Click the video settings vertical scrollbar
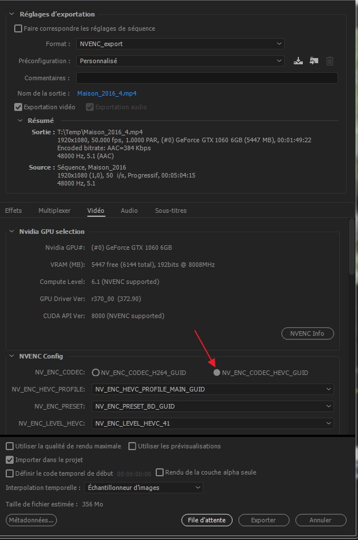The height and width of the screenshot is (540, 358). coord(351,246)
